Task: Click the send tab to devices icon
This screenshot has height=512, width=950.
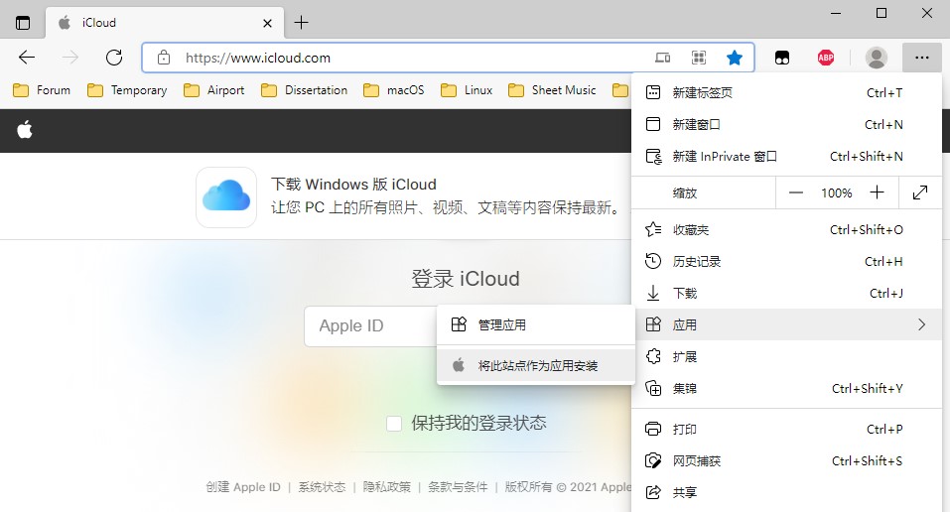Action: (x=663, y=58)
